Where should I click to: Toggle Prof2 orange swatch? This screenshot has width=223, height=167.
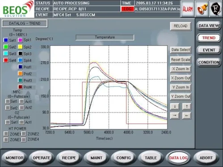tap(20, 74)
